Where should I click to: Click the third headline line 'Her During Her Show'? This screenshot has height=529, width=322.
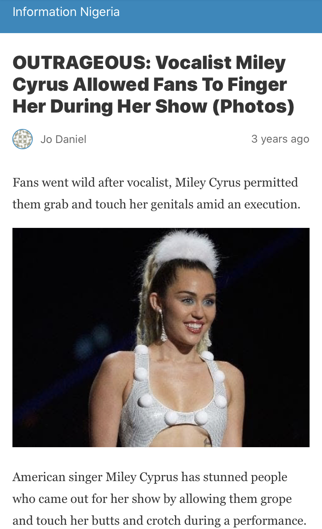click(x=110, y=107)
